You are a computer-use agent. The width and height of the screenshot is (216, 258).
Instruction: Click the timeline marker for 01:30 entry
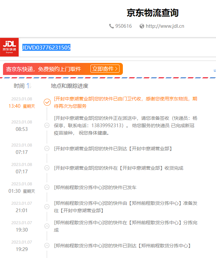click(x=47, y=187)
